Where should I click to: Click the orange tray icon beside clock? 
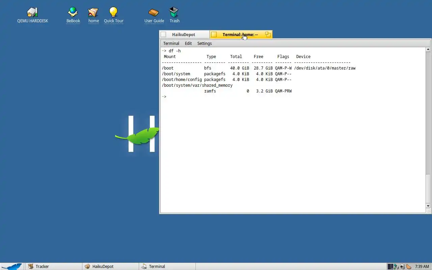pos(408,267)
